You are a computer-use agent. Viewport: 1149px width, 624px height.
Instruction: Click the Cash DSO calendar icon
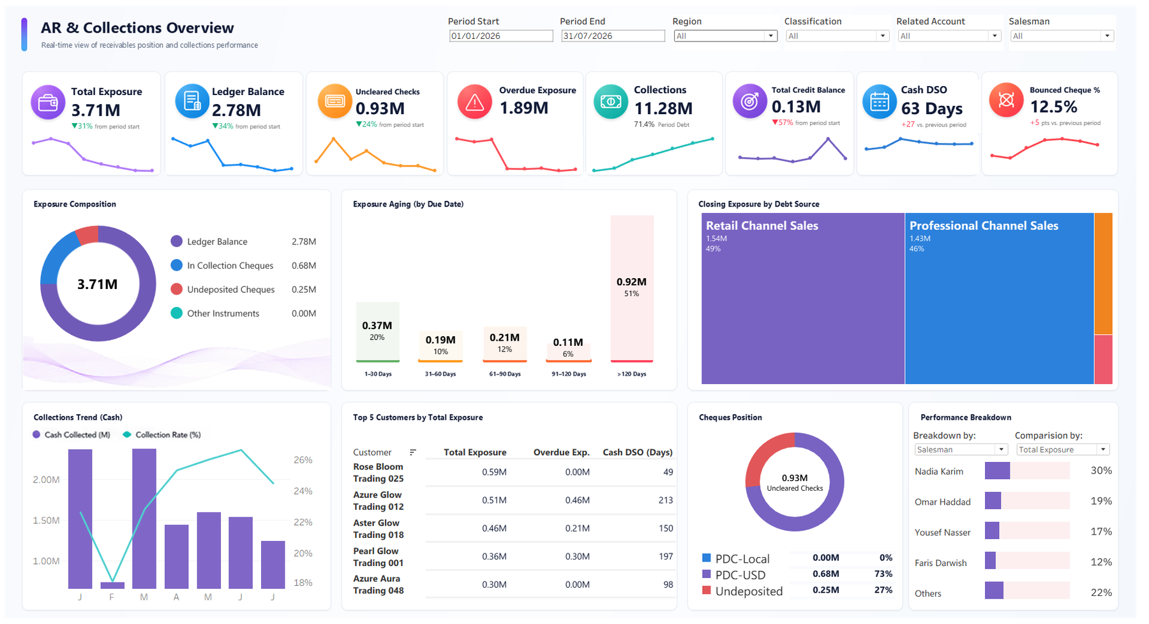pyautogui.click(x=880, y=101)
